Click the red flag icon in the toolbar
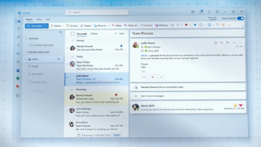The image size is (261, 147). click(186, 25)
